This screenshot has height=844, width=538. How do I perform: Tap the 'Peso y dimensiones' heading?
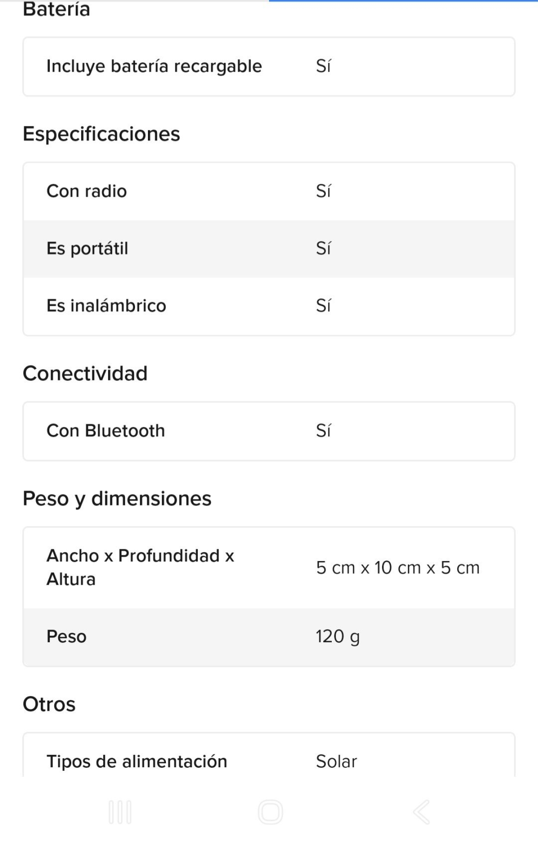coord(117,499)
